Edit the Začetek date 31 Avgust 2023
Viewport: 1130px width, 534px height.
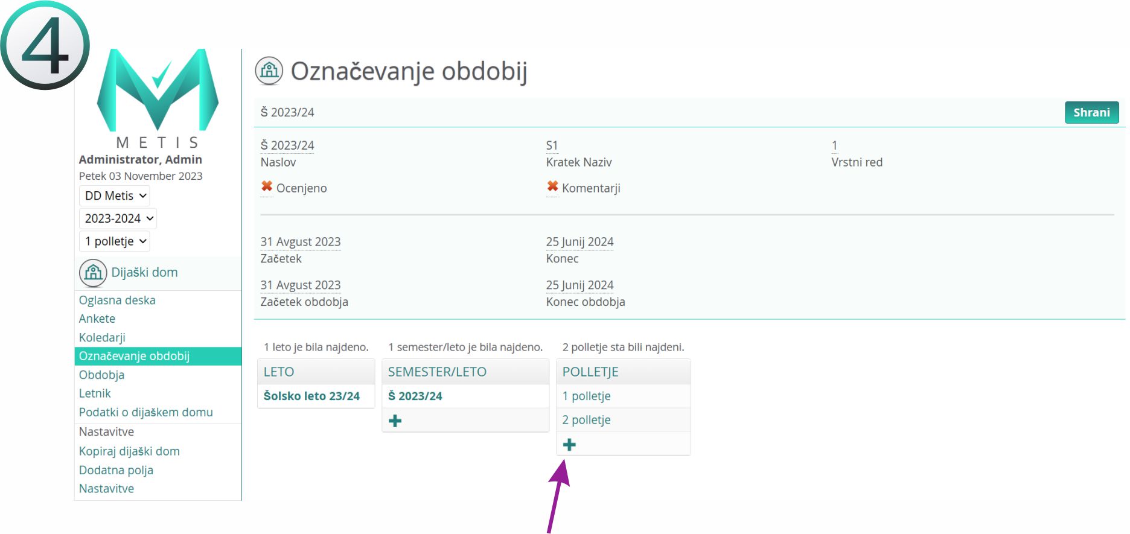pyautogui.click(x=301, y=242)
